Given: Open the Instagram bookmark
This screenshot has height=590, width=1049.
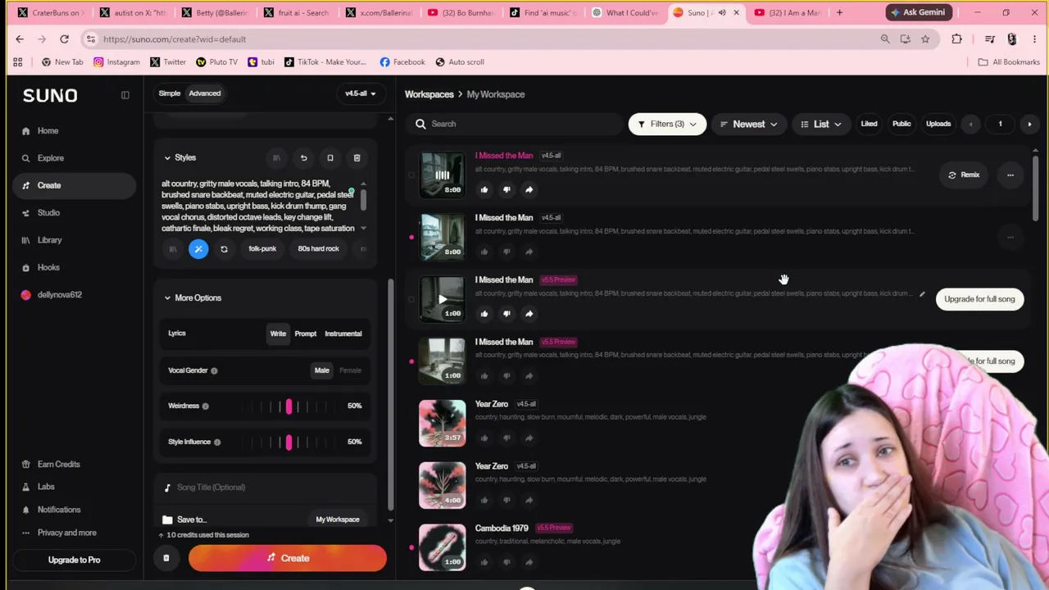Looking at the screenshot, I should 116,61.
